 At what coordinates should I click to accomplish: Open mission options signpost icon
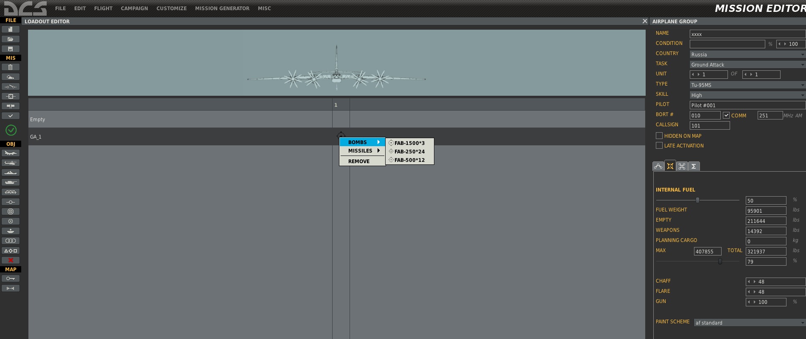coord(11,106)
